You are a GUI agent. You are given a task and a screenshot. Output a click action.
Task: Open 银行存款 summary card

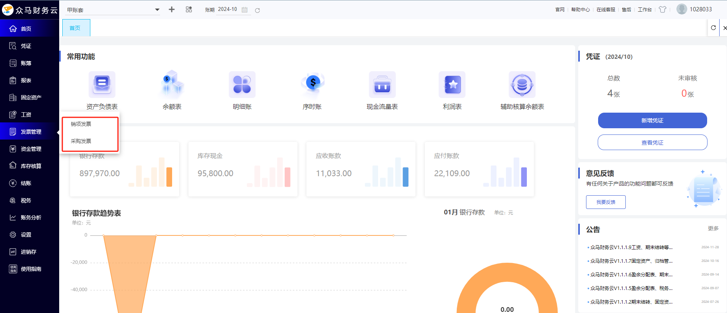[125, 169]
